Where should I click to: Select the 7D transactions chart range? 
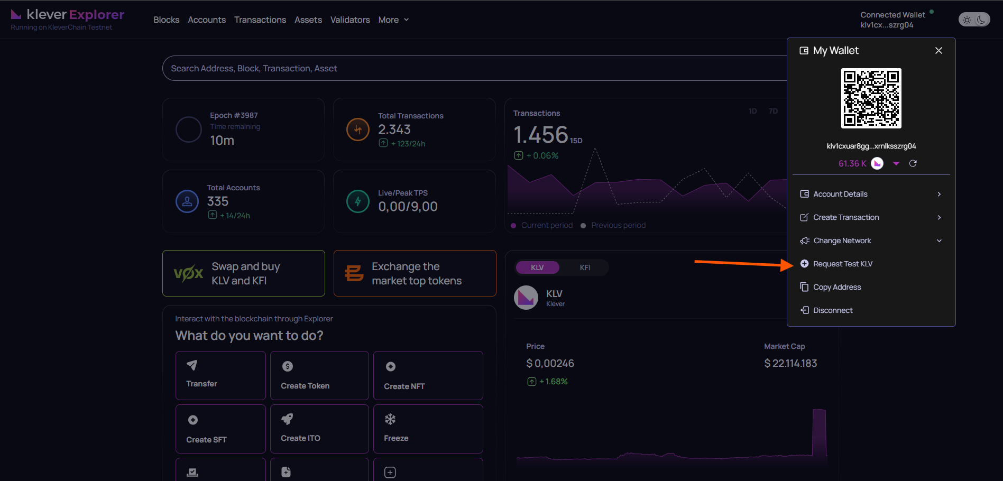pos(773,111)
